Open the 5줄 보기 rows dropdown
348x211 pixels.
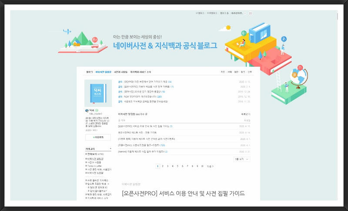coord(242,159)
